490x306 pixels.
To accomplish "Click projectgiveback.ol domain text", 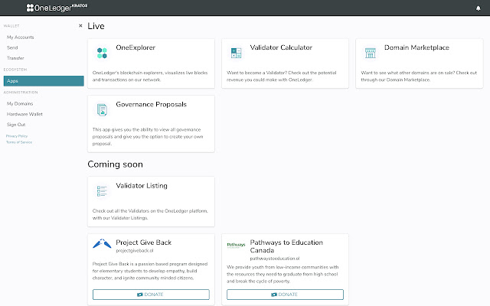I will [x=135, y=250].
